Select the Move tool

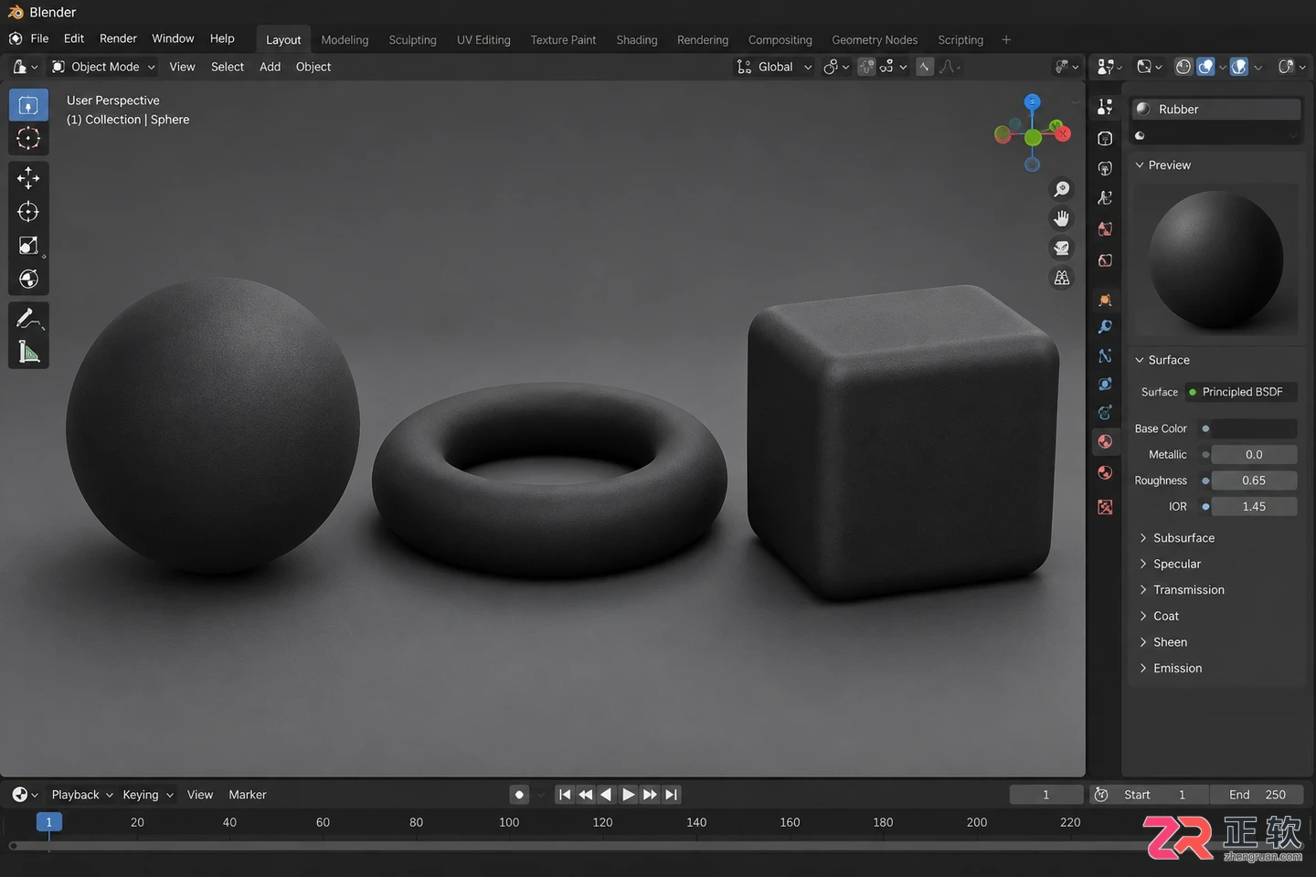click(x=28, y=178)
